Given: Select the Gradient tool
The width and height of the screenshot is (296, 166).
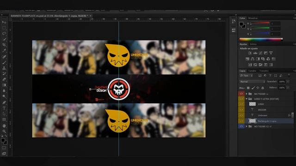Looking at the screenshot, I should click(x=4, y=85).
